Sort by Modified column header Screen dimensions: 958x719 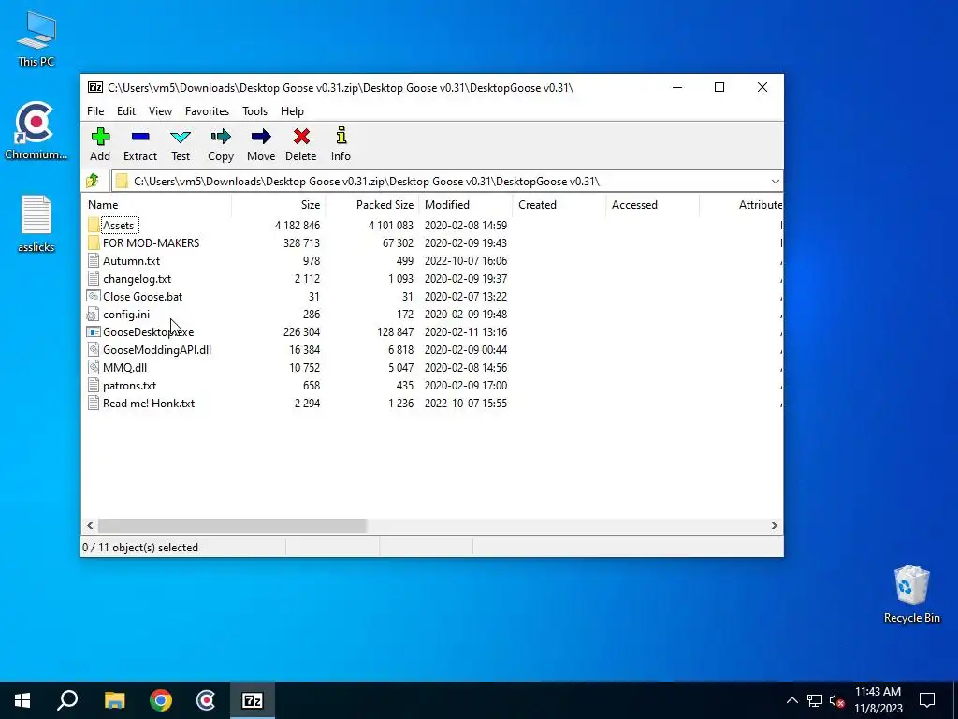click(x=466, y=205)
